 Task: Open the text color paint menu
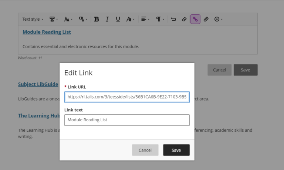[x=83, y=19]
